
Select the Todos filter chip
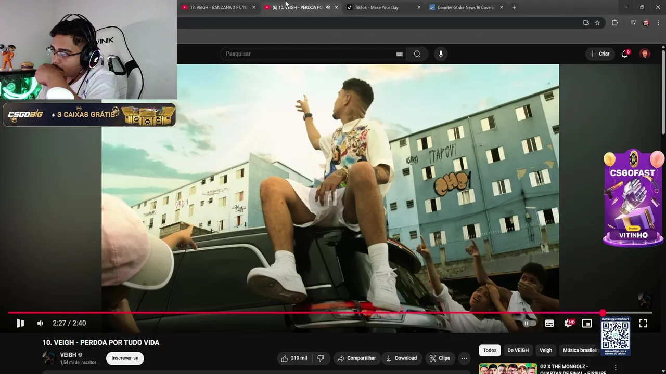pos(490,350)
